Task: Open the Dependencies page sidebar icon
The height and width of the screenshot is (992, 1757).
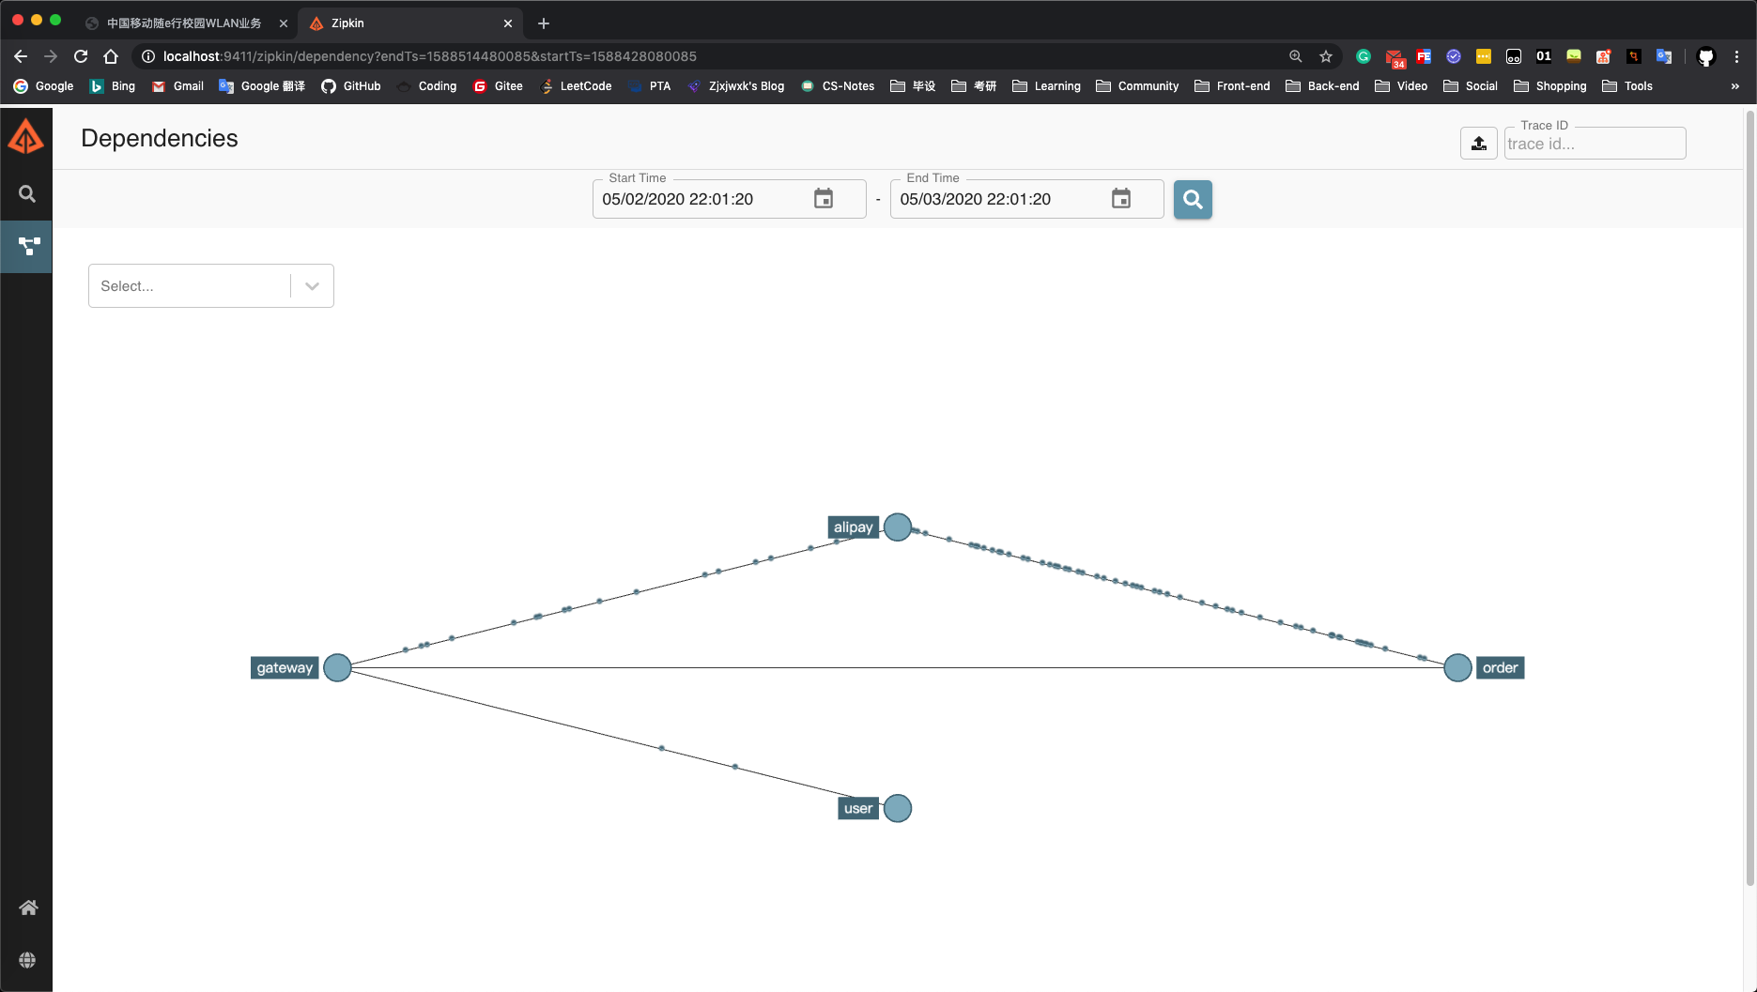Action: point(27,247)
